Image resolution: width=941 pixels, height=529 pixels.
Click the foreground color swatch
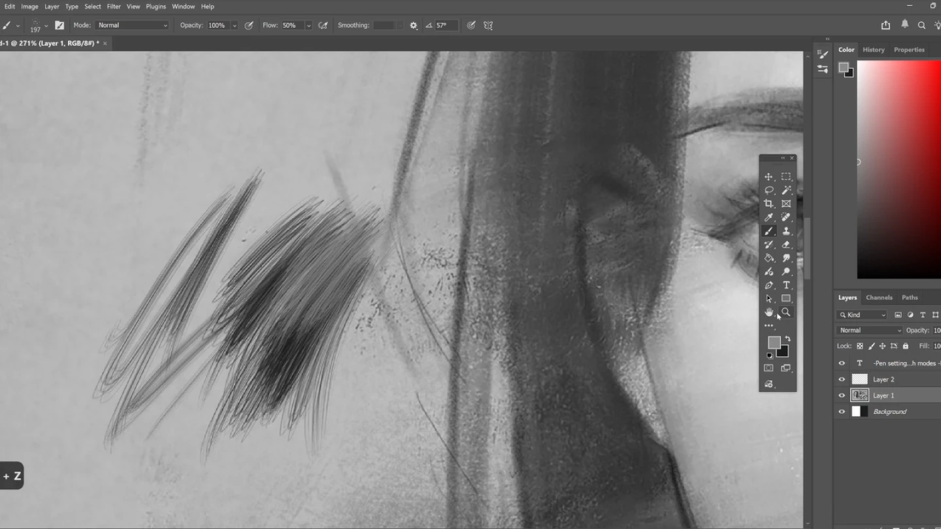[x=774, y=343]
